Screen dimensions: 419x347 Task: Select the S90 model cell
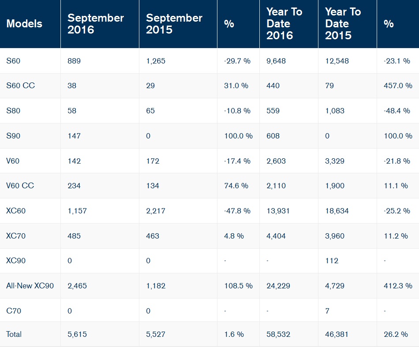[13, 136]
